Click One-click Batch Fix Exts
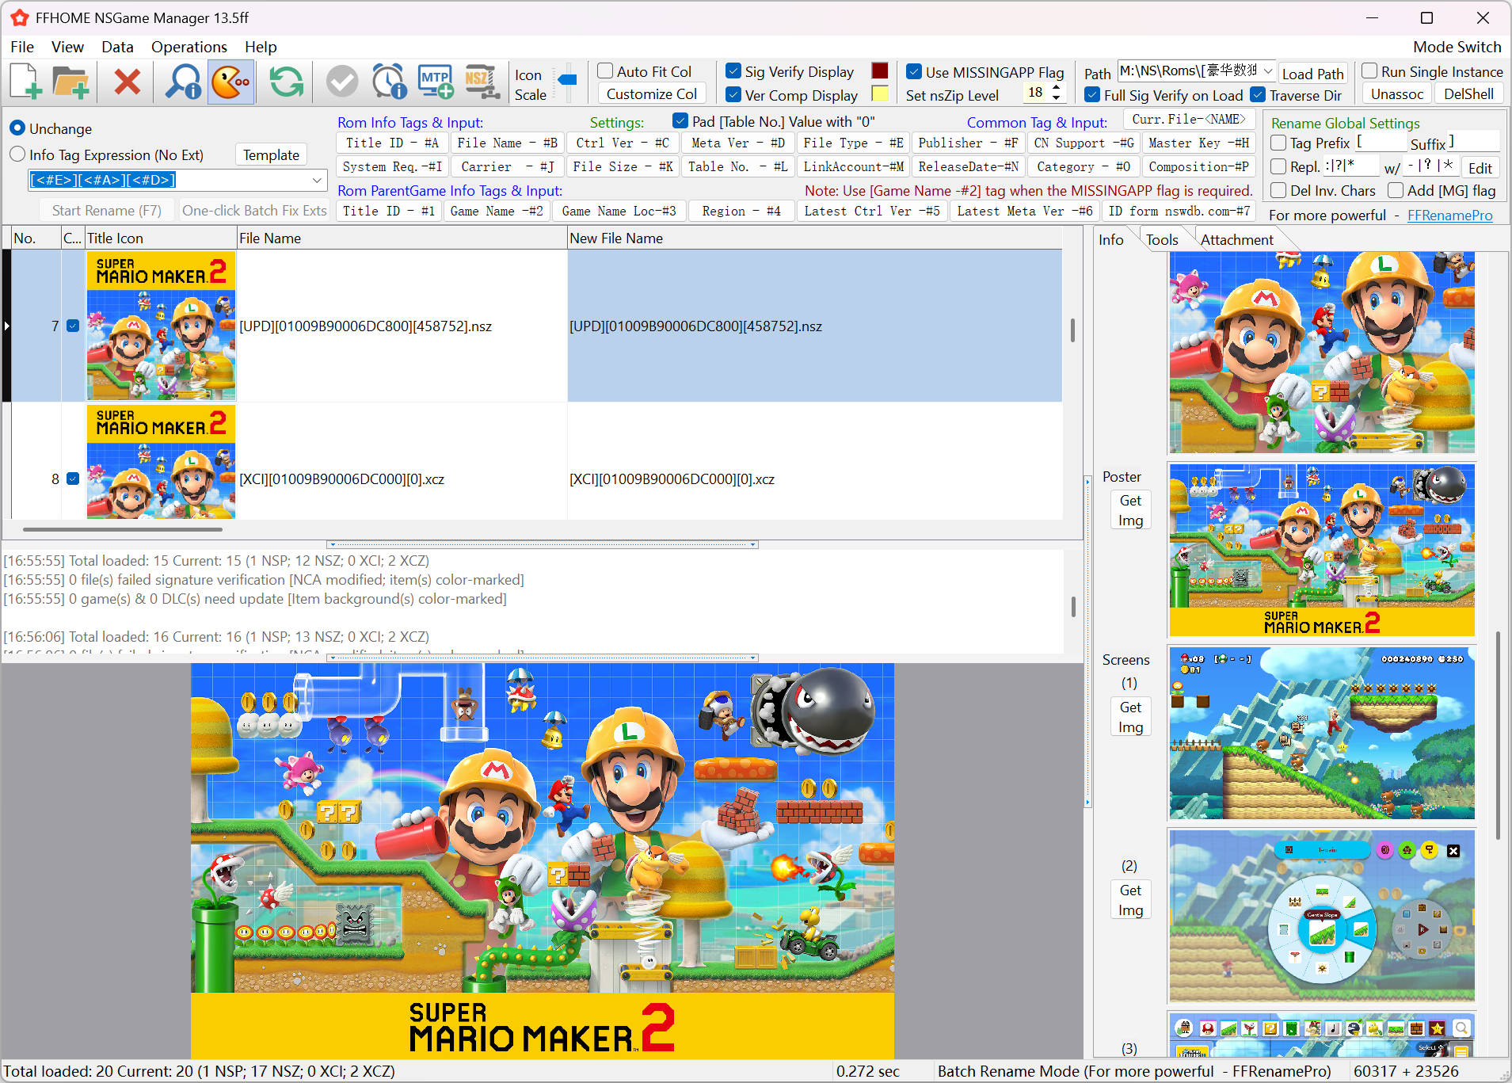This screenshot has width=1512, height=1083. pos(254,210)
